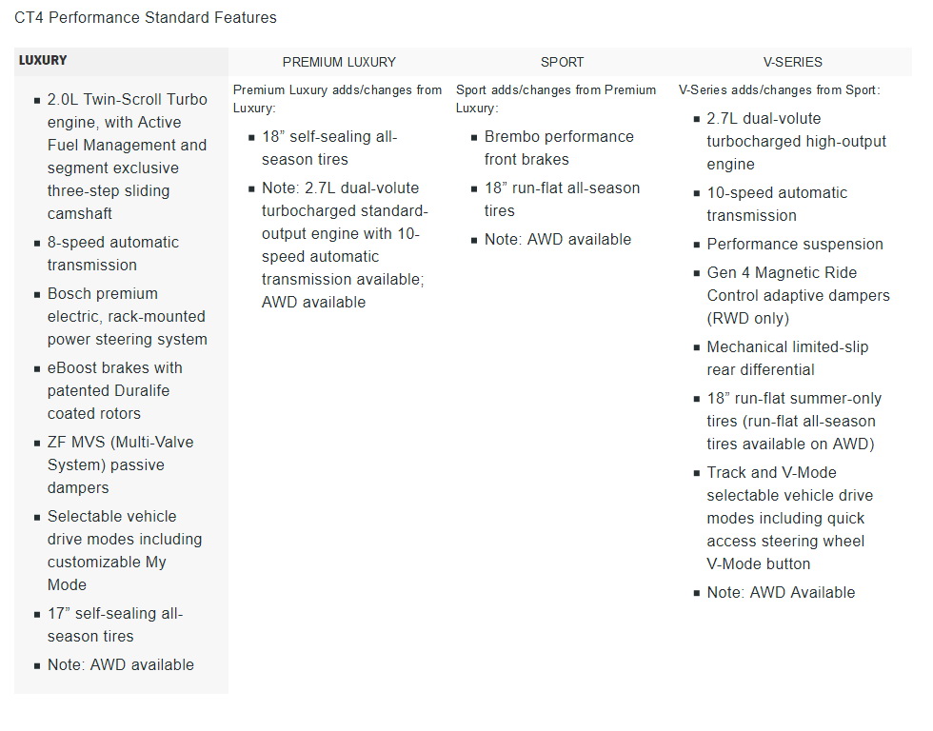Switch to the PREMIUM LUXURY tab
933x731 pixels.
[x=339, y=62]
